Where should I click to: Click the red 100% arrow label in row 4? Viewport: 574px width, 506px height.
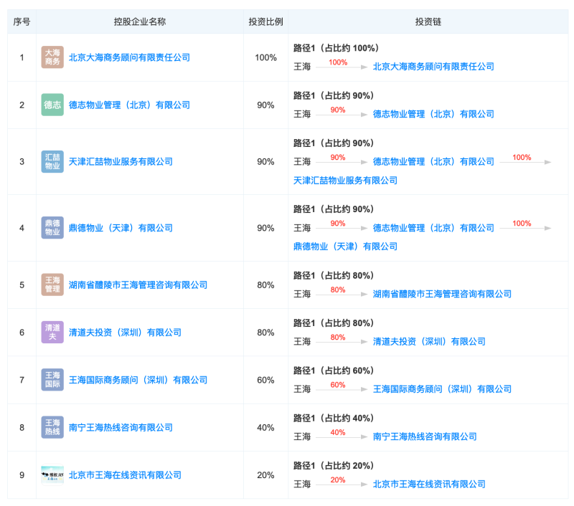522,223
